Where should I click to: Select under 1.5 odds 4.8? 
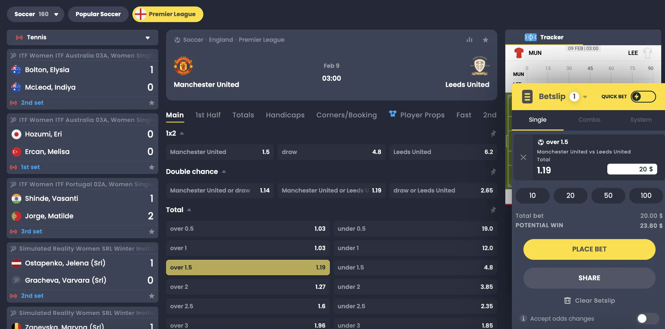[x=415, y=267]
